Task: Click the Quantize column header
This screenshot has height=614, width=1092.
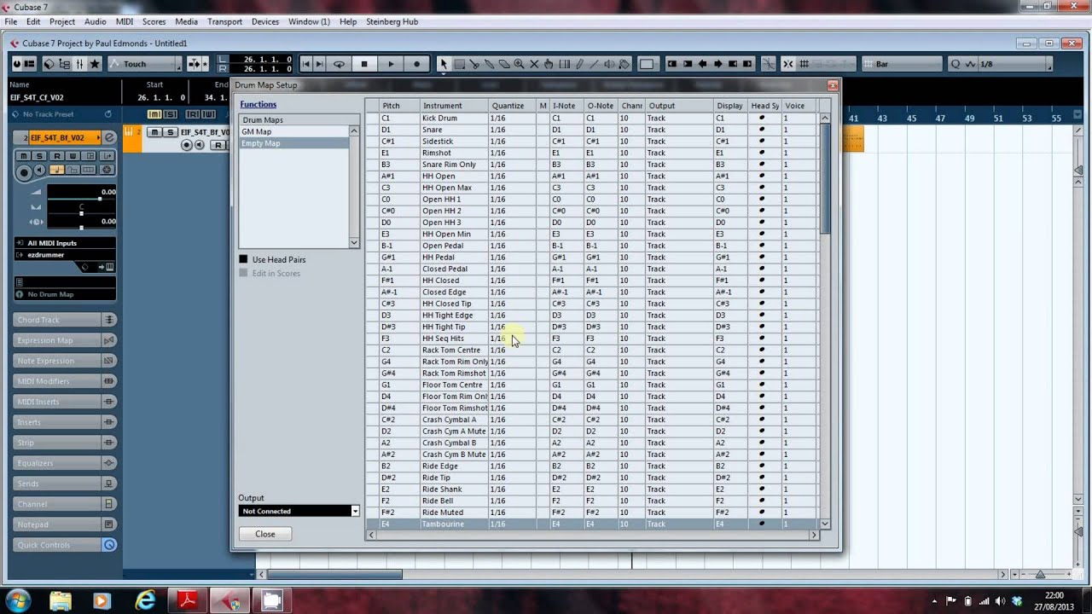Action: tap(512, 106)
